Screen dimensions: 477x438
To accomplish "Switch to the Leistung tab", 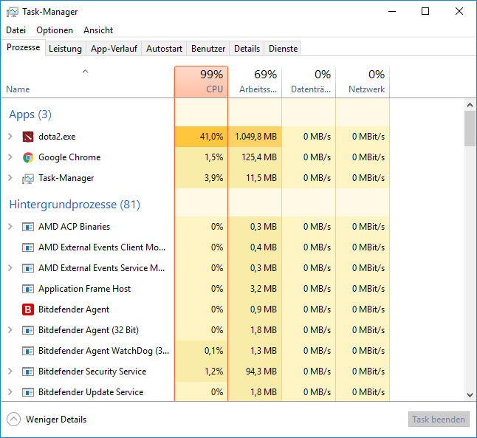I will click(65, 49).
